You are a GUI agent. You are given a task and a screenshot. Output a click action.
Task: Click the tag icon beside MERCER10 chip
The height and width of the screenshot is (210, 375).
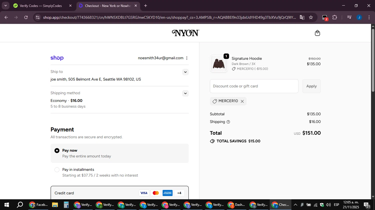click(214, 101)
